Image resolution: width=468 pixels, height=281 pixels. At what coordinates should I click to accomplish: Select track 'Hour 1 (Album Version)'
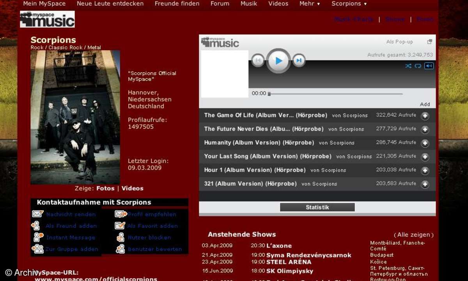[255, 170]
